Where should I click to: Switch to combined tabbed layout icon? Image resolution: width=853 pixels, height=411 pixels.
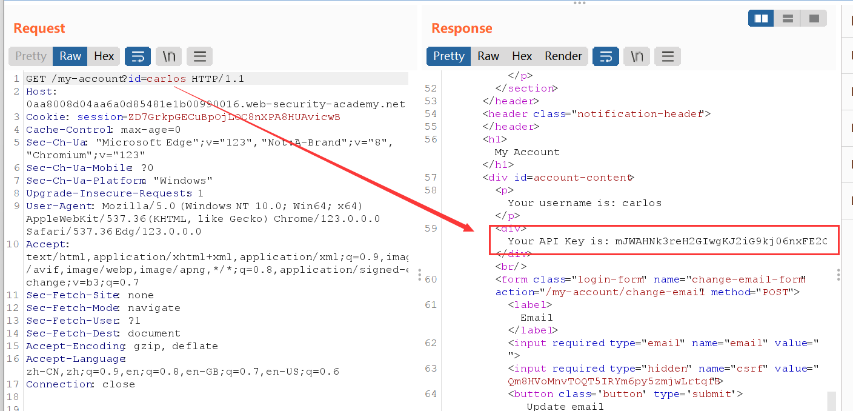click(x=814, y=19)
